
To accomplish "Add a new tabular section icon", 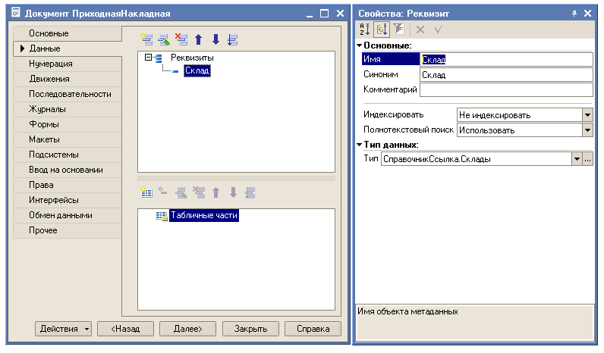I will pos(146,192).
